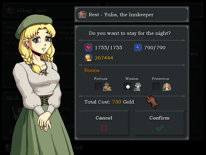
Task: Click the red heart health icon
Action: (88, 48)
